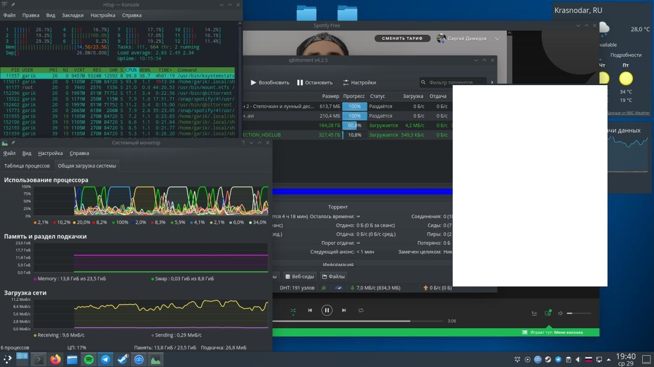Click СМЕНИТЬ ТАРИФ in Spotify
Viewport: 654px width, 367px height.
[402, 38]
